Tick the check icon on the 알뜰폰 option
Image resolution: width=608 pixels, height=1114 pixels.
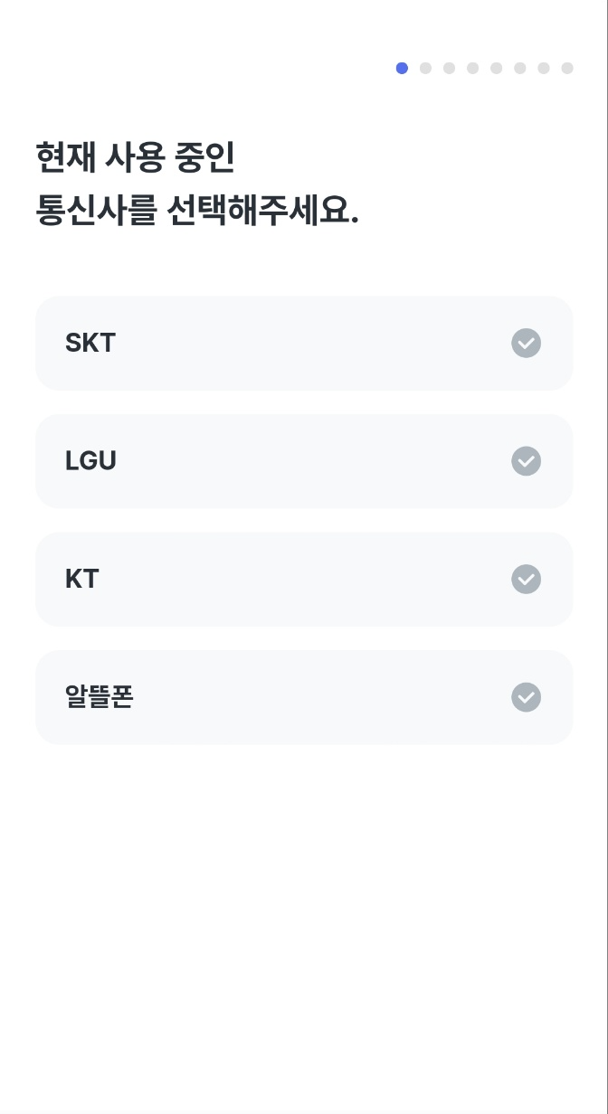526,697
